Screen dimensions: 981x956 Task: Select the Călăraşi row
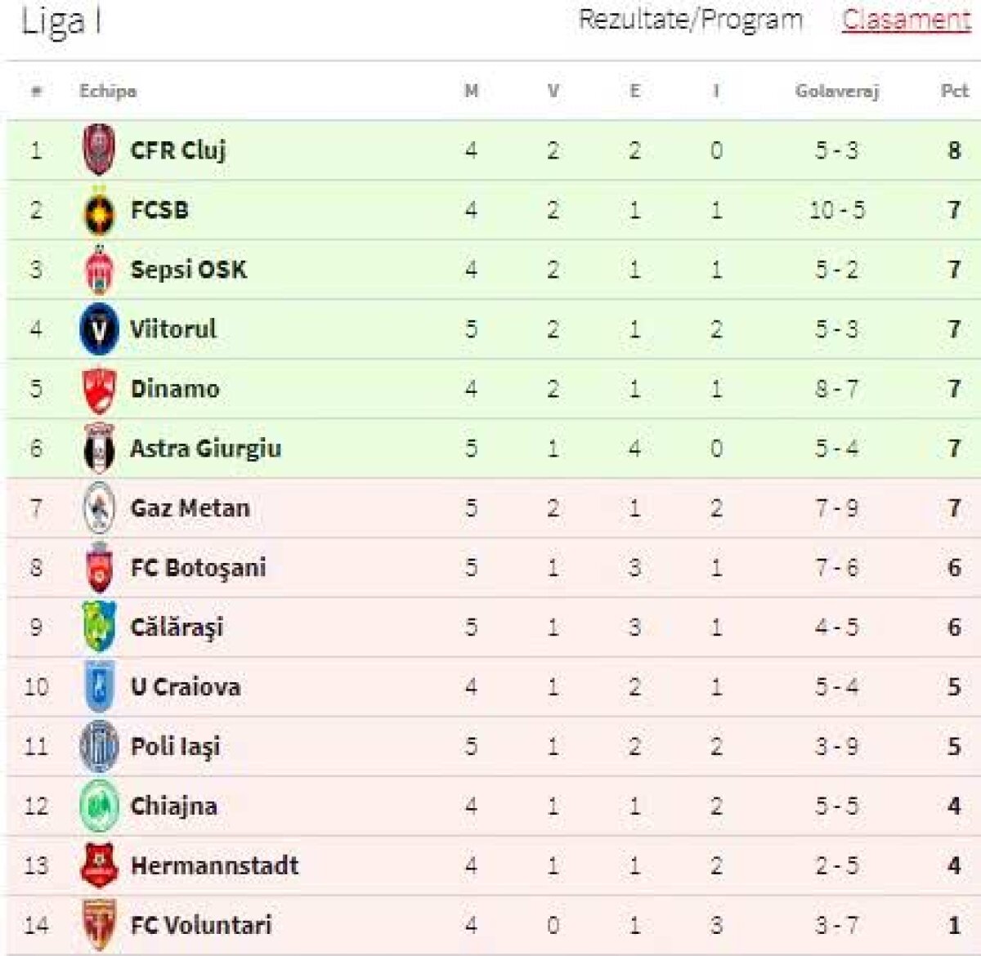pyautogui.click(x=490, y=627)
